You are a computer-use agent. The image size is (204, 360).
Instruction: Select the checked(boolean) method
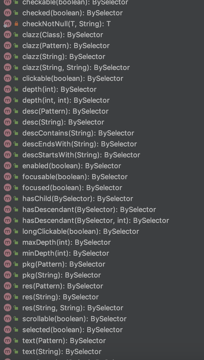tap(72, 13)
